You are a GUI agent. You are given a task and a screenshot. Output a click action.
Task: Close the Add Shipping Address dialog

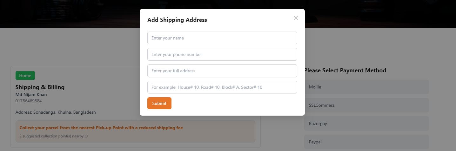tap(296, 18)
